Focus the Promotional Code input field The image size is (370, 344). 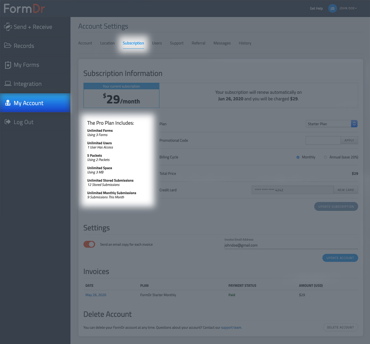[323, 140]
